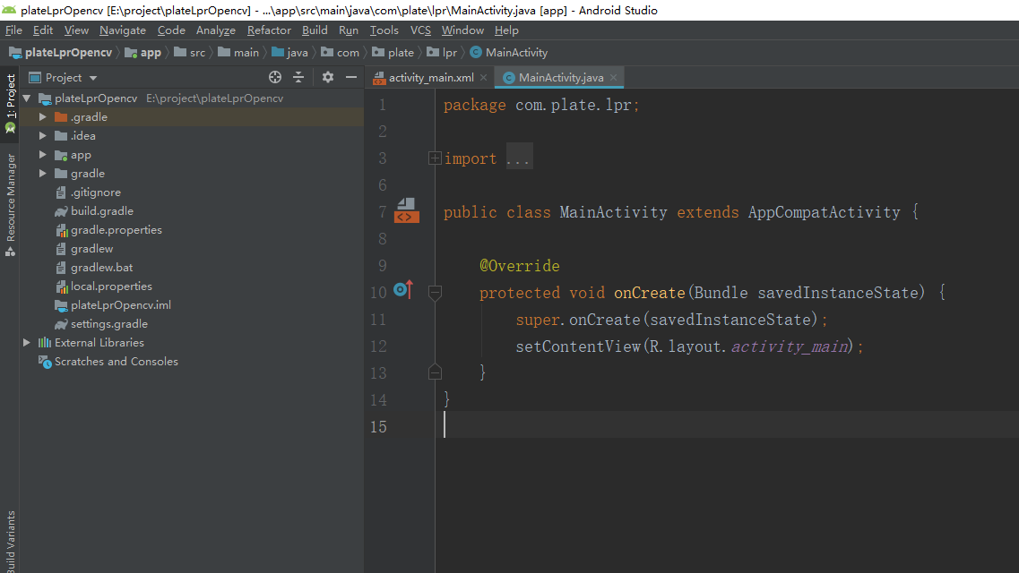Hide Project tool window with the minus icon
The height and width of the screenshot is (573, 1019).
[351, 77]
